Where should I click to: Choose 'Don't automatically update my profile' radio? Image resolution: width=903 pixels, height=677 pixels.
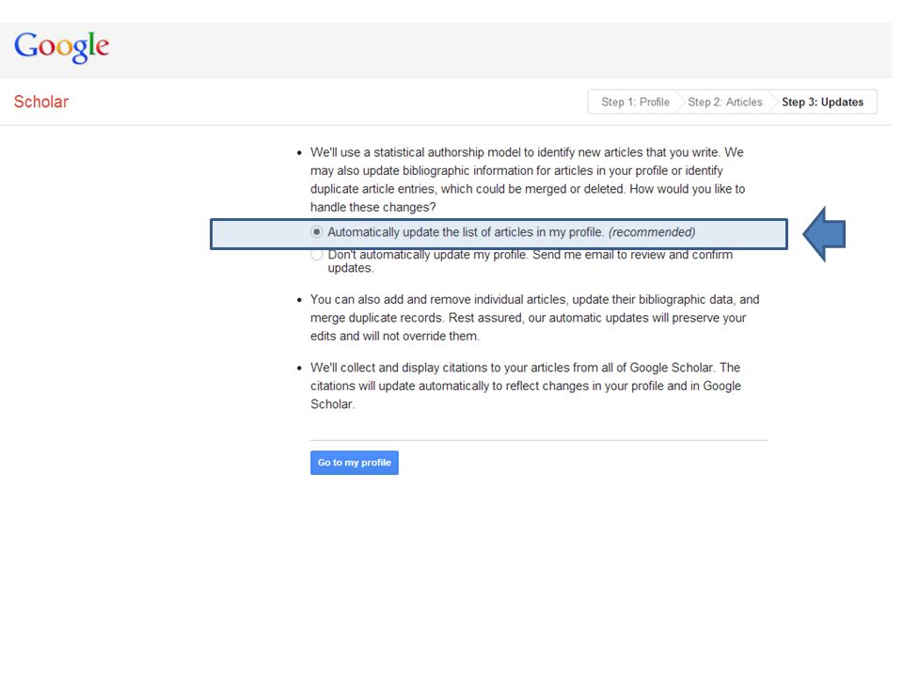pyautogui.click(x=316, y=255)
